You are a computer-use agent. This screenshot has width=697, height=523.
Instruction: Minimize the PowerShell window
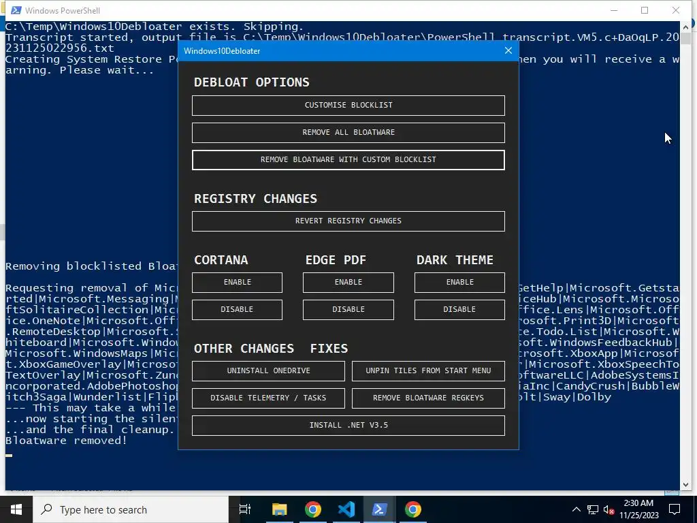615,10
